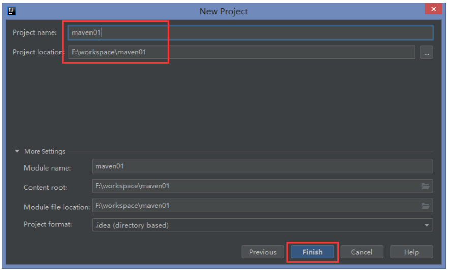Screen dimensions: 449x270
Task: Click the ellipsis browse button for Project location
Action: [427, 52]
